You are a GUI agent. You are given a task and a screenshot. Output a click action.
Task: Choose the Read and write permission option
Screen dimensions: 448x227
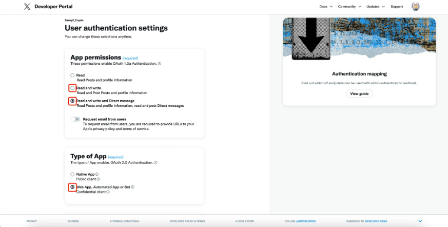[72, 88]
